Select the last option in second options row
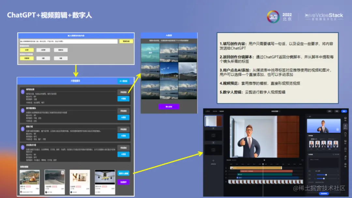Viewport: 352px width, 198px height. (x=61, y=58)
